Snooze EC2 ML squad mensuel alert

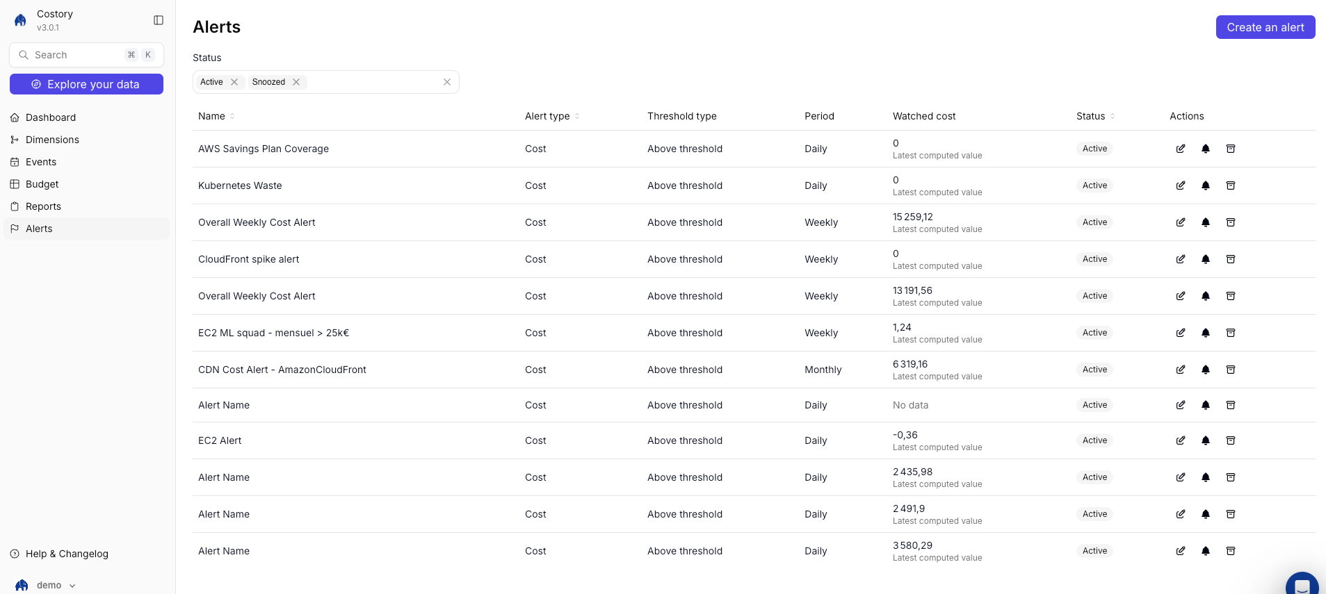tap(1206, 333)
